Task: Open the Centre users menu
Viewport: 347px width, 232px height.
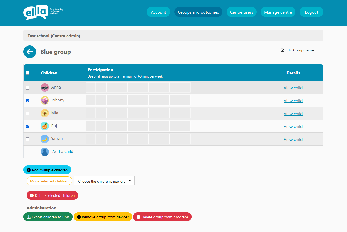Action: click(x=241, y=12)
